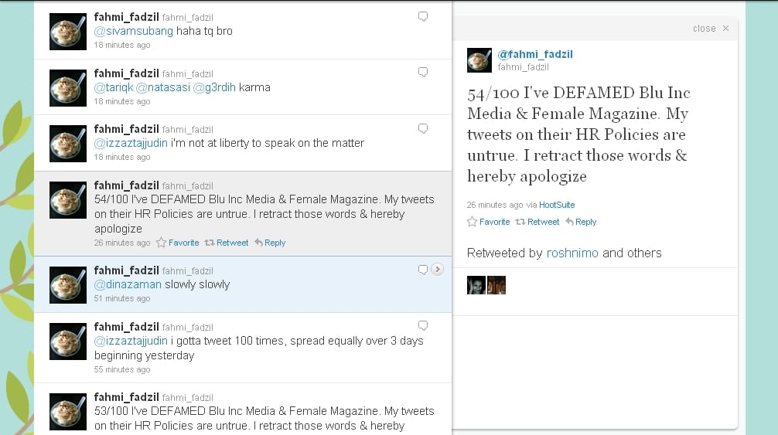Retweet the tweet from the detail panel
The image size is (778, 435).
[x=537, y=222]
